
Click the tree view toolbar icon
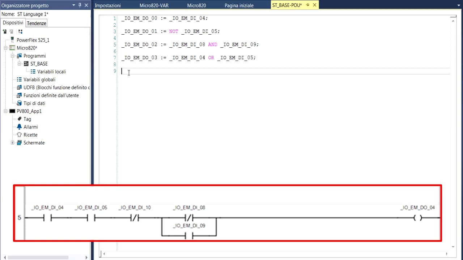click(20, 32)
